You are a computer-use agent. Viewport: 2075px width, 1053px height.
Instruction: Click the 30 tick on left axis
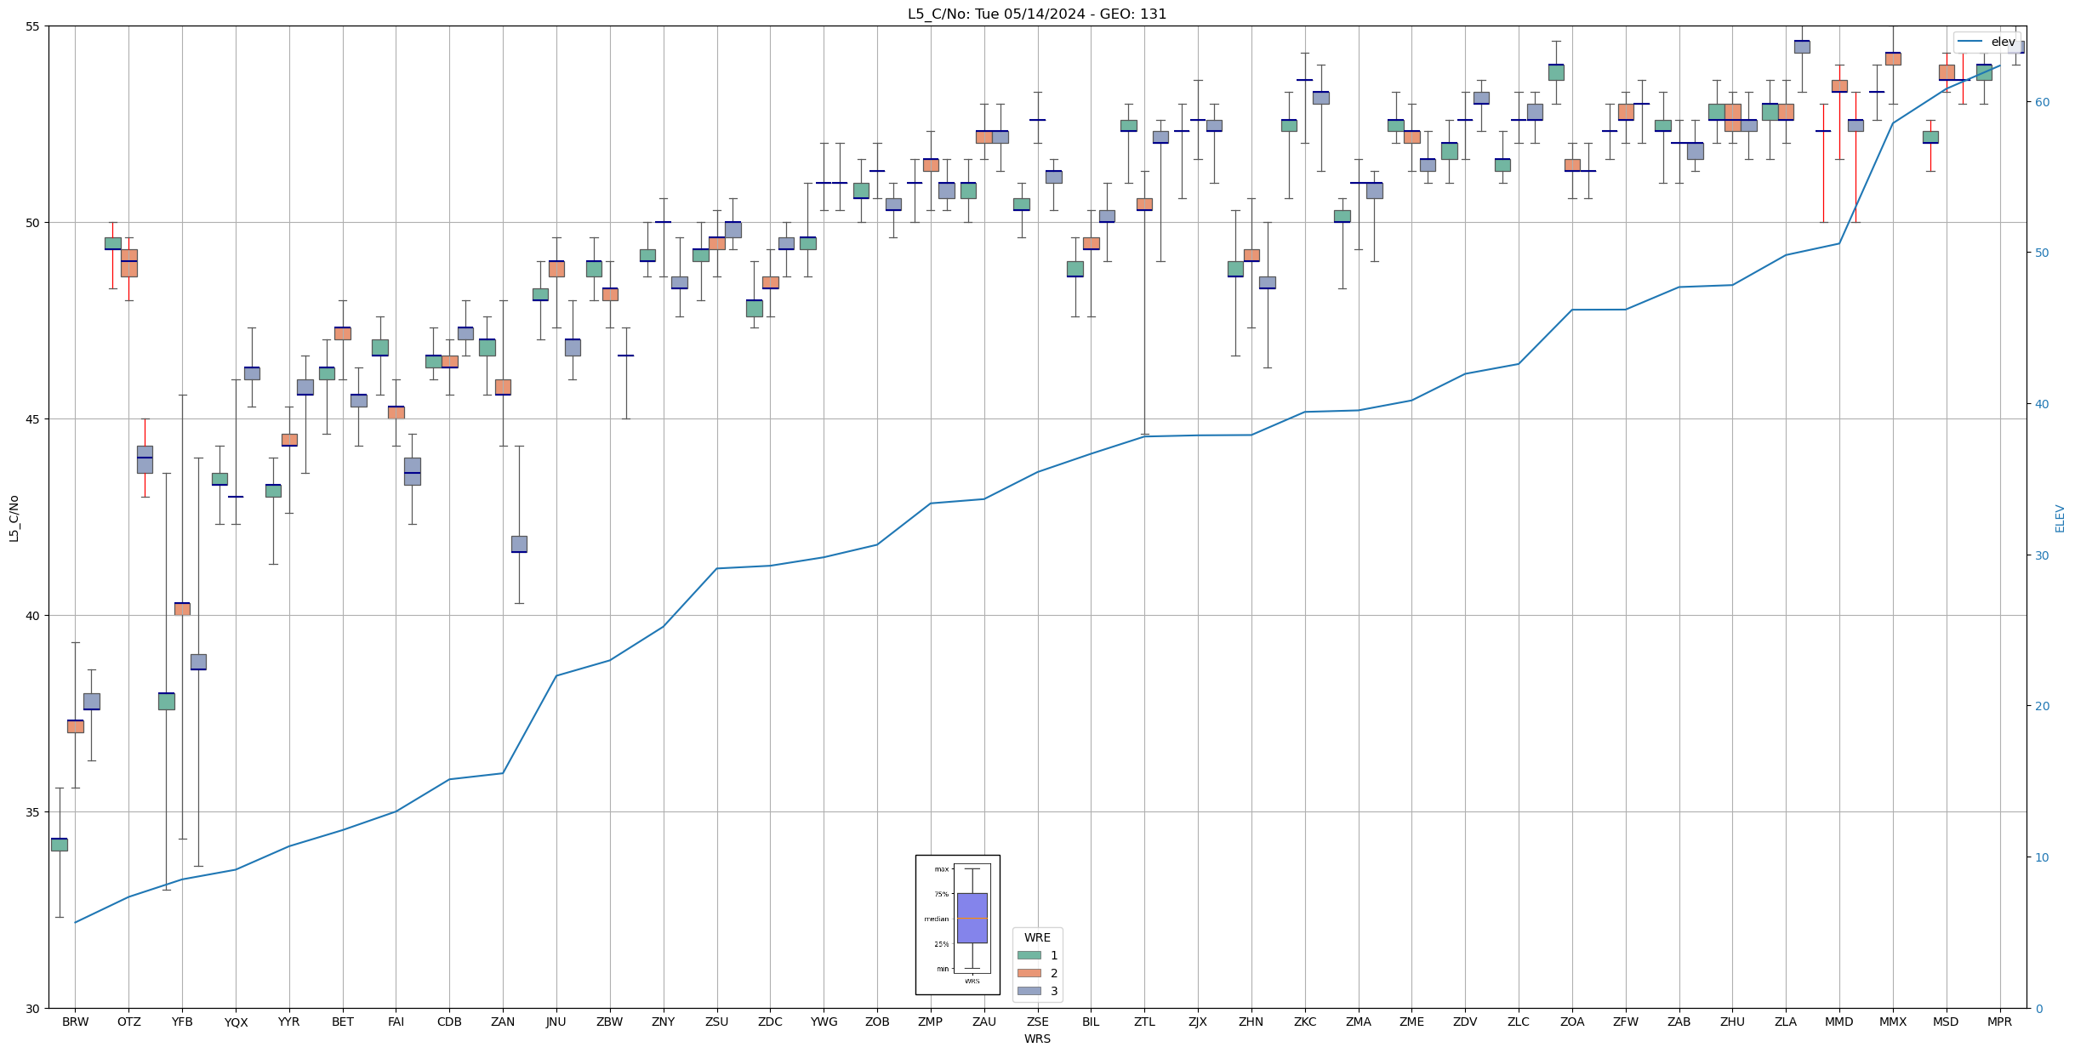coord(32,1009)
